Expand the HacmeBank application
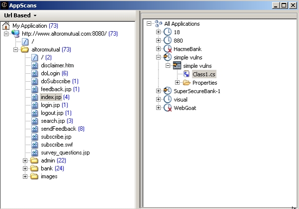The image size is (299, 209). 158,49
